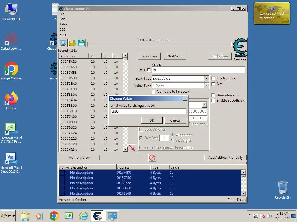Click the New Scan button
This screenshot has width=297, height=222.
[149, 56]
